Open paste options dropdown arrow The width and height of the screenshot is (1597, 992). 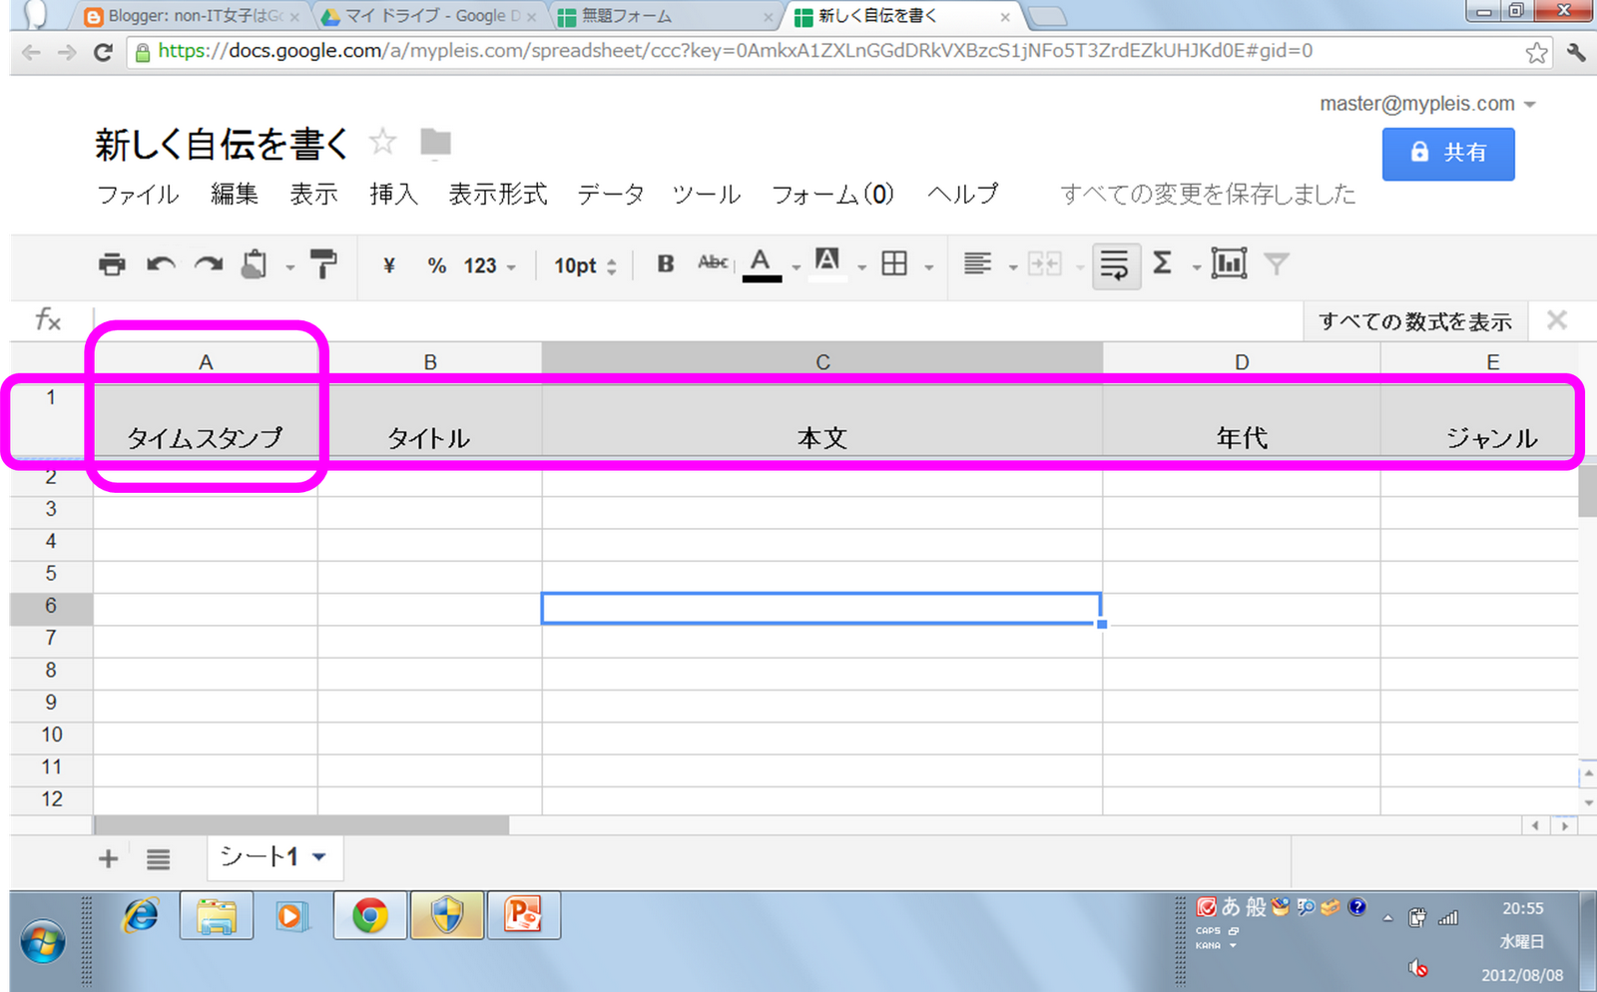pyautogui.click(x=290, y=267)
